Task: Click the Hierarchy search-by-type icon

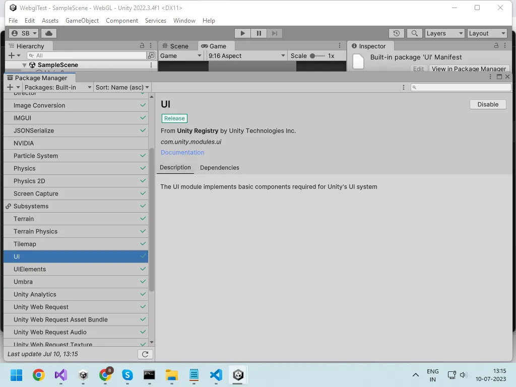Action: (151, 55)
